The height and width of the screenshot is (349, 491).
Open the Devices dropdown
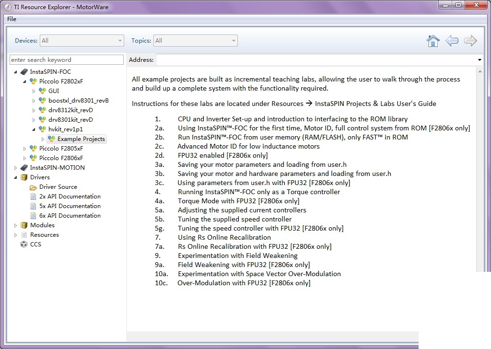(82, 41)
